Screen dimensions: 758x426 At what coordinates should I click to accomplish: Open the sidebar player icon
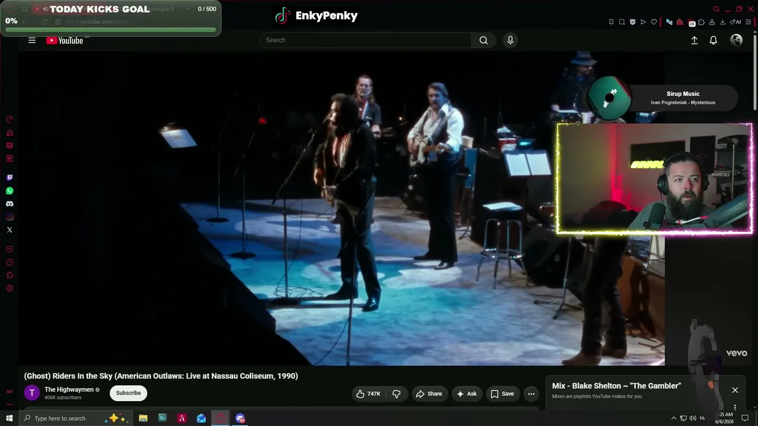point(9,249)
